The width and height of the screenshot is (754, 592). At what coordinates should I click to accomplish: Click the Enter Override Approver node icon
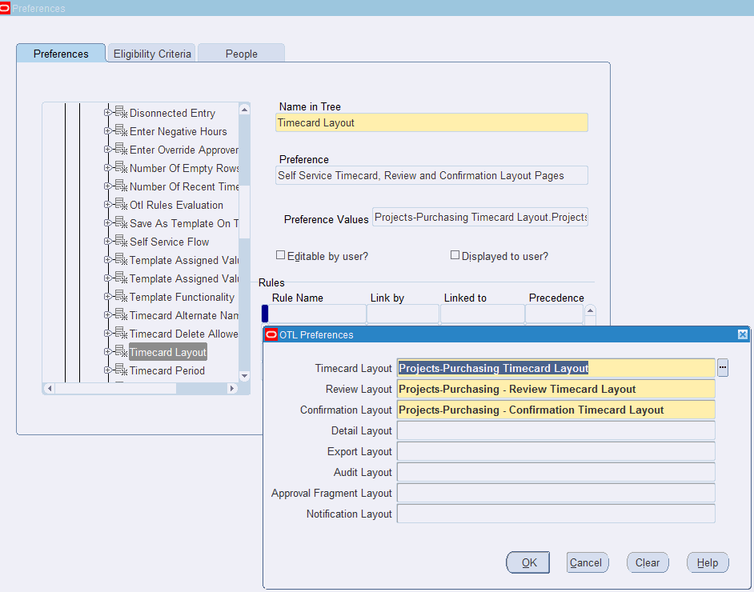(x=121, y=149)
